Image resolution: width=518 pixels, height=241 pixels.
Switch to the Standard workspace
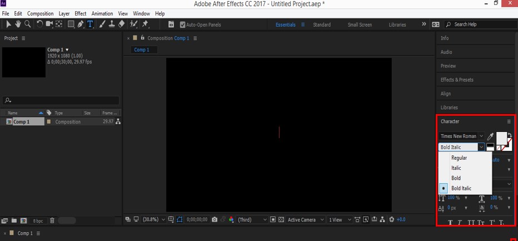(322, 25)
